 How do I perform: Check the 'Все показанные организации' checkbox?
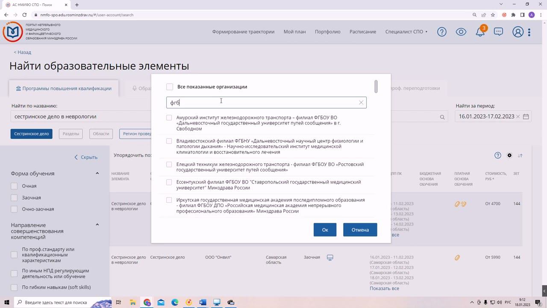coord(170,87)
